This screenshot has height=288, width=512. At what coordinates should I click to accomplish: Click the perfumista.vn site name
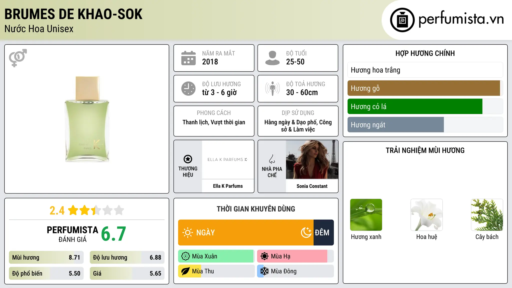pos(461,19)
